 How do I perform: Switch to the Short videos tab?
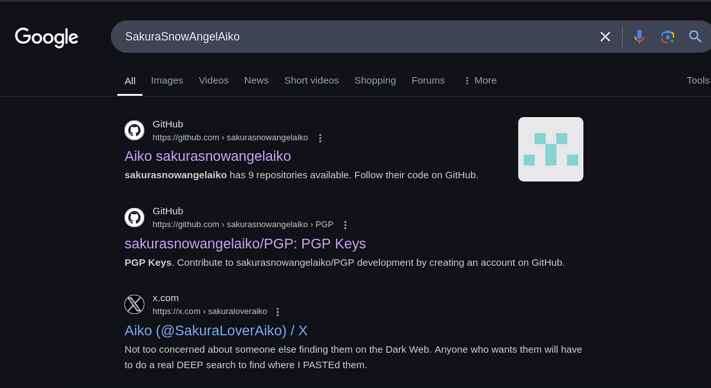pyautogui.click(x=311, y=81)
